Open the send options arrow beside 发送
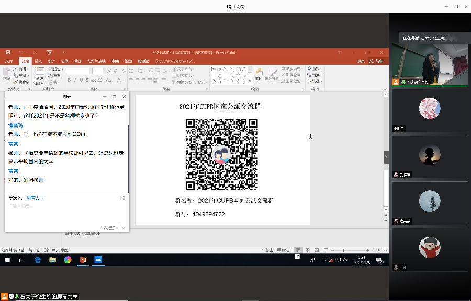Screen dimensions: 471x301 [124, 228]
